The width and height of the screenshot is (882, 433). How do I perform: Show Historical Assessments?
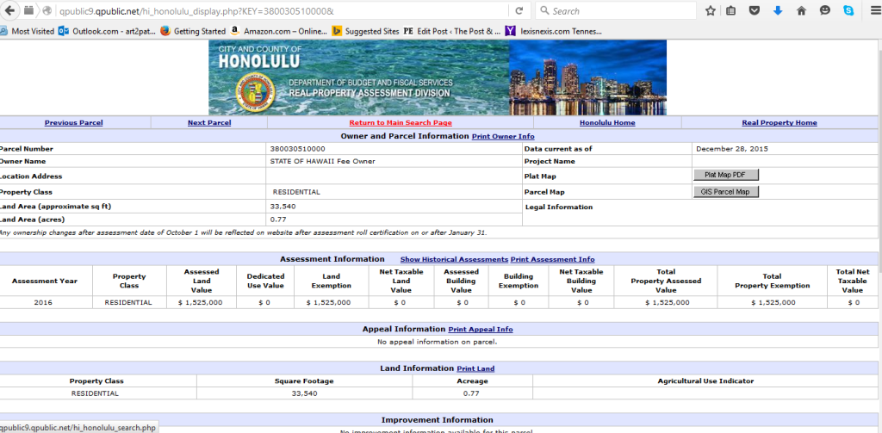(454, 259)
